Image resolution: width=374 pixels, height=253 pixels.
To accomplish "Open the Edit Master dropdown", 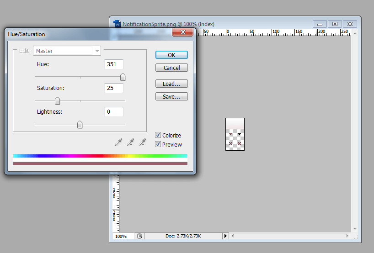I will 67,51.
